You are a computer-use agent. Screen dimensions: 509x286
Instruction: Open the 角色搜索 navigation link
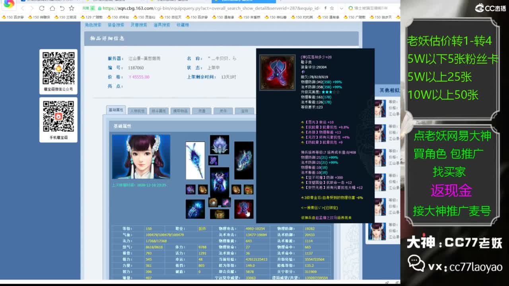93,25
